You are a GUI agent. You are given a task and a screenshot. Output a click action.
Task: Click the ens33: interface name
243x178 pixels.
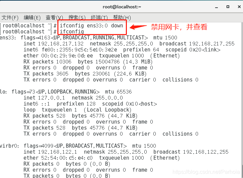(8, 38)
